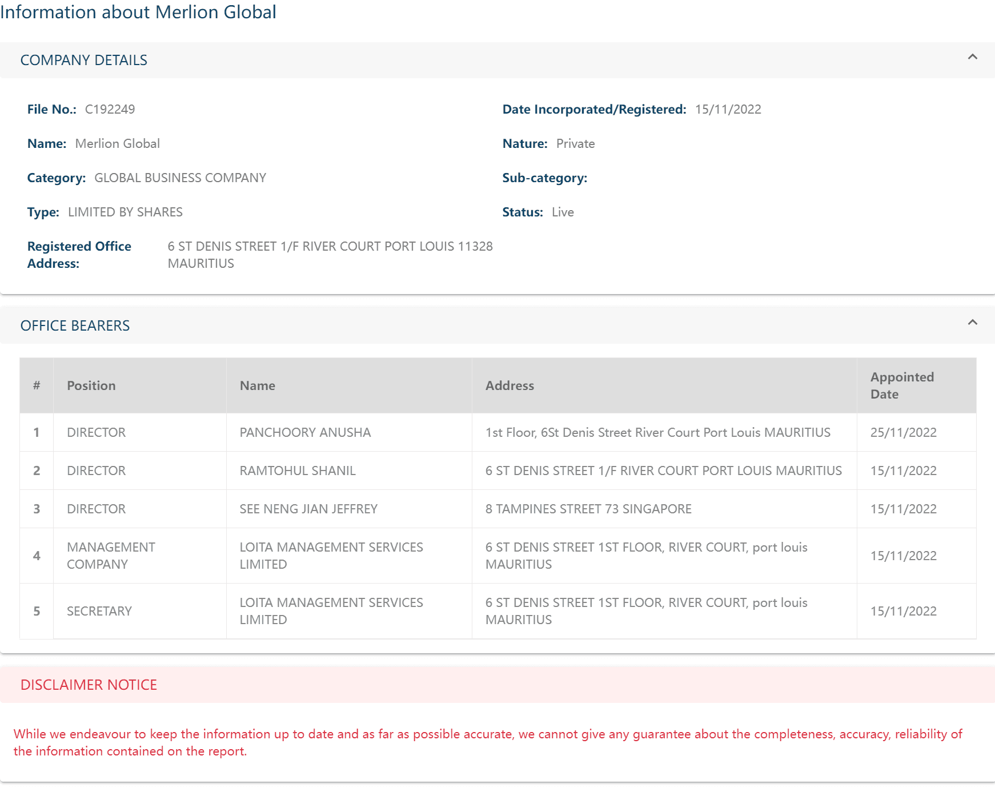
Task: Click the Address column header
Action: [510, 385]
